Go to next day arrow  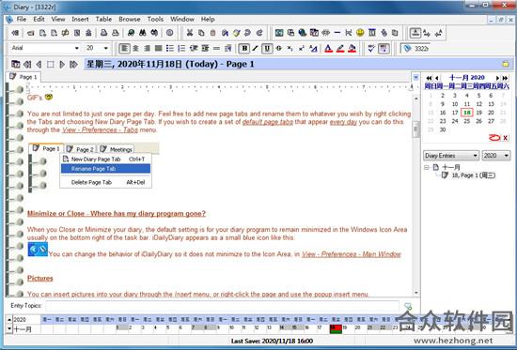pyautogui.click(x=62, y=64)
